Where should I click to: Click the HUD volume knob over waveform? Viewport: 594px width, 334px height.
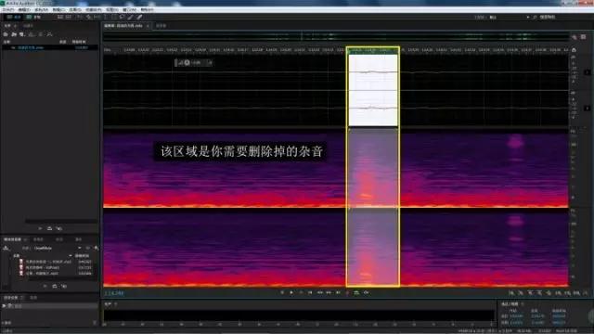coord(187,62)
